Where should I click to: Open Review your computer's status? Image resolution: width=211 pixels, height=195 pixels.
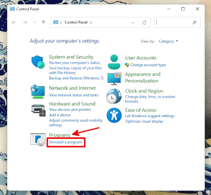coord(74,63)
